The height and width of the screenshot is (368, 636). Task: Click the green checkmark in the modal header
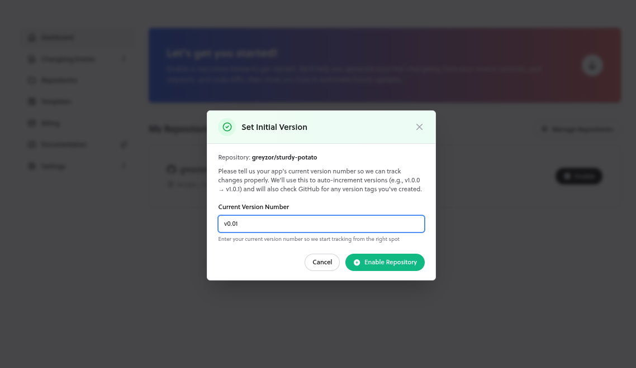point(227,127)
